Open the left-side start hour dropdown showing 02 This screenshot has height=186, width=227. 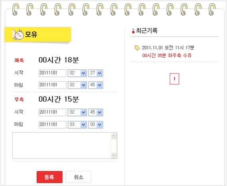pos(77,73)
